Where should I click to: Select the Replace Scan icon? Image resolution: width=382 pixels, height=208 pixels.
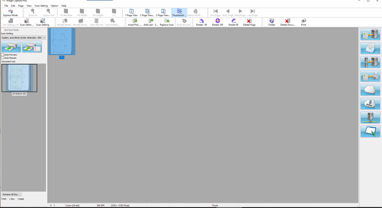coord(167,22)
